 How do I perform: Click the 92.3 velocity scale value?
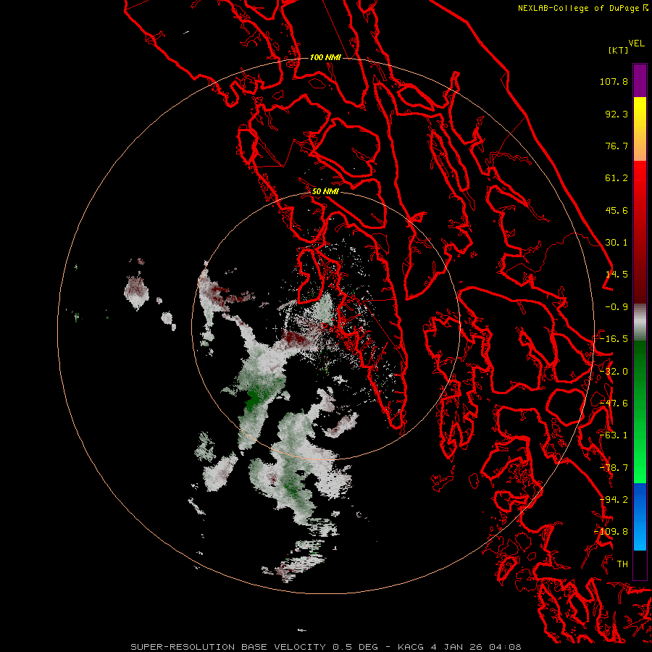click(617, 114)
